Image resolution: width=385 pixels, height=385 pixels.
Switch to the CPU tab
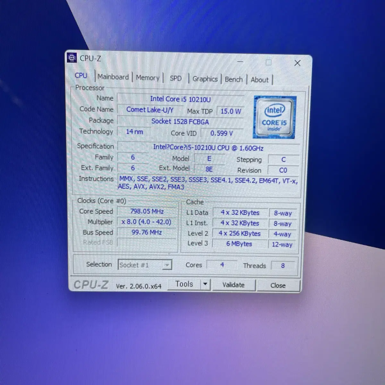click(x=81, y=76)
